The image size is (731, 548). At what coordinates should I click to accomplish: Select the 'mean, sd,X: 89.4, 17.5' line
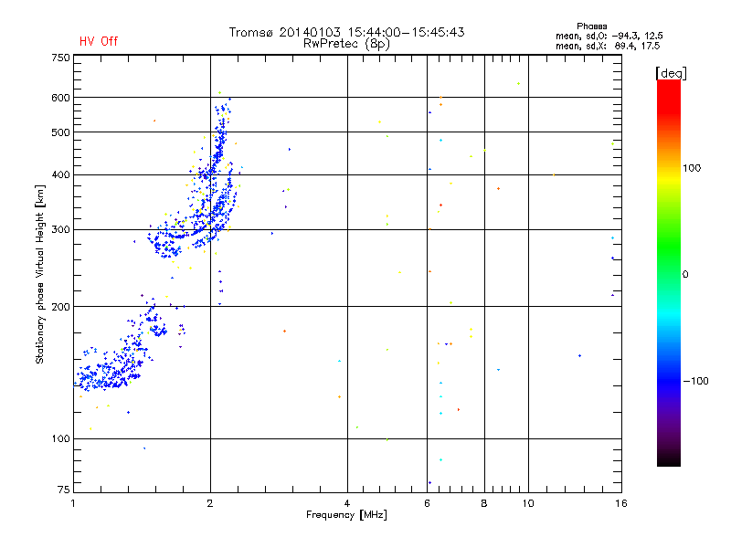pyautogui.click(x=608, y=46)
